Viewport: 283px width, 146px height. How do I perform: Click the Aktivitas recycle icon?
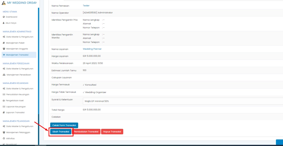coord(4,139)
